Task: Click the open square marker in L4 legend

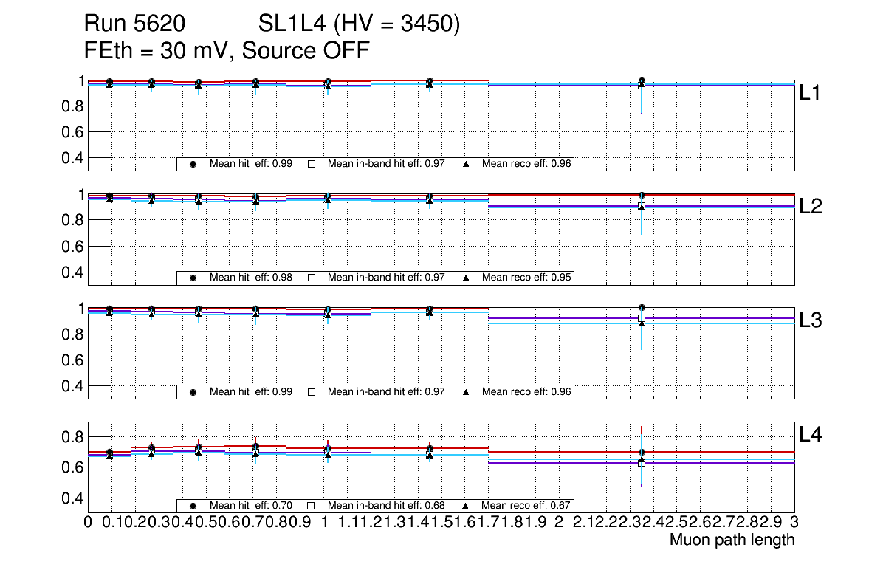Action: pos(311,506)
